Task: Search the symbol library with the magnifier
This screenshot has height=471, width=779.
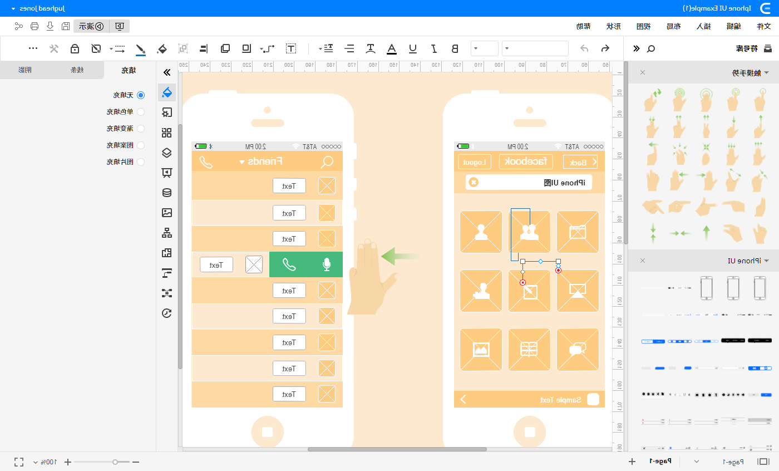Action: tap(651, 49)
